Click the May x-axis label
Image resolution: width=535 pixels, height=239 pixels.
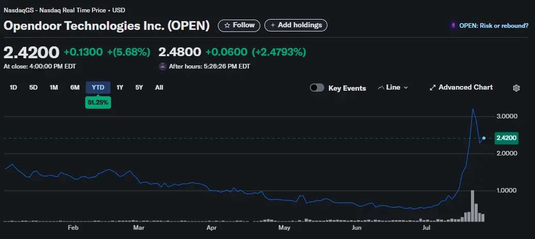[x=284, y=228]
